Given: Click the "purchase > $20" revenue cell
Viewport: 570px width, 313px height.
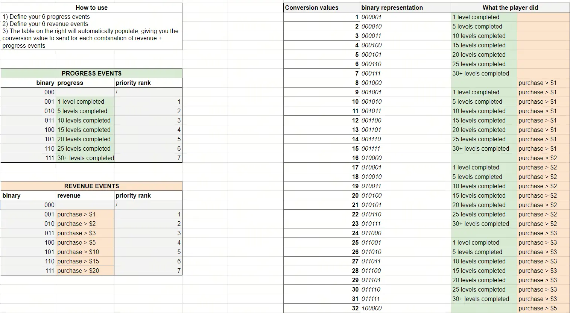Looking at the screenshot, I should point(85,271).
